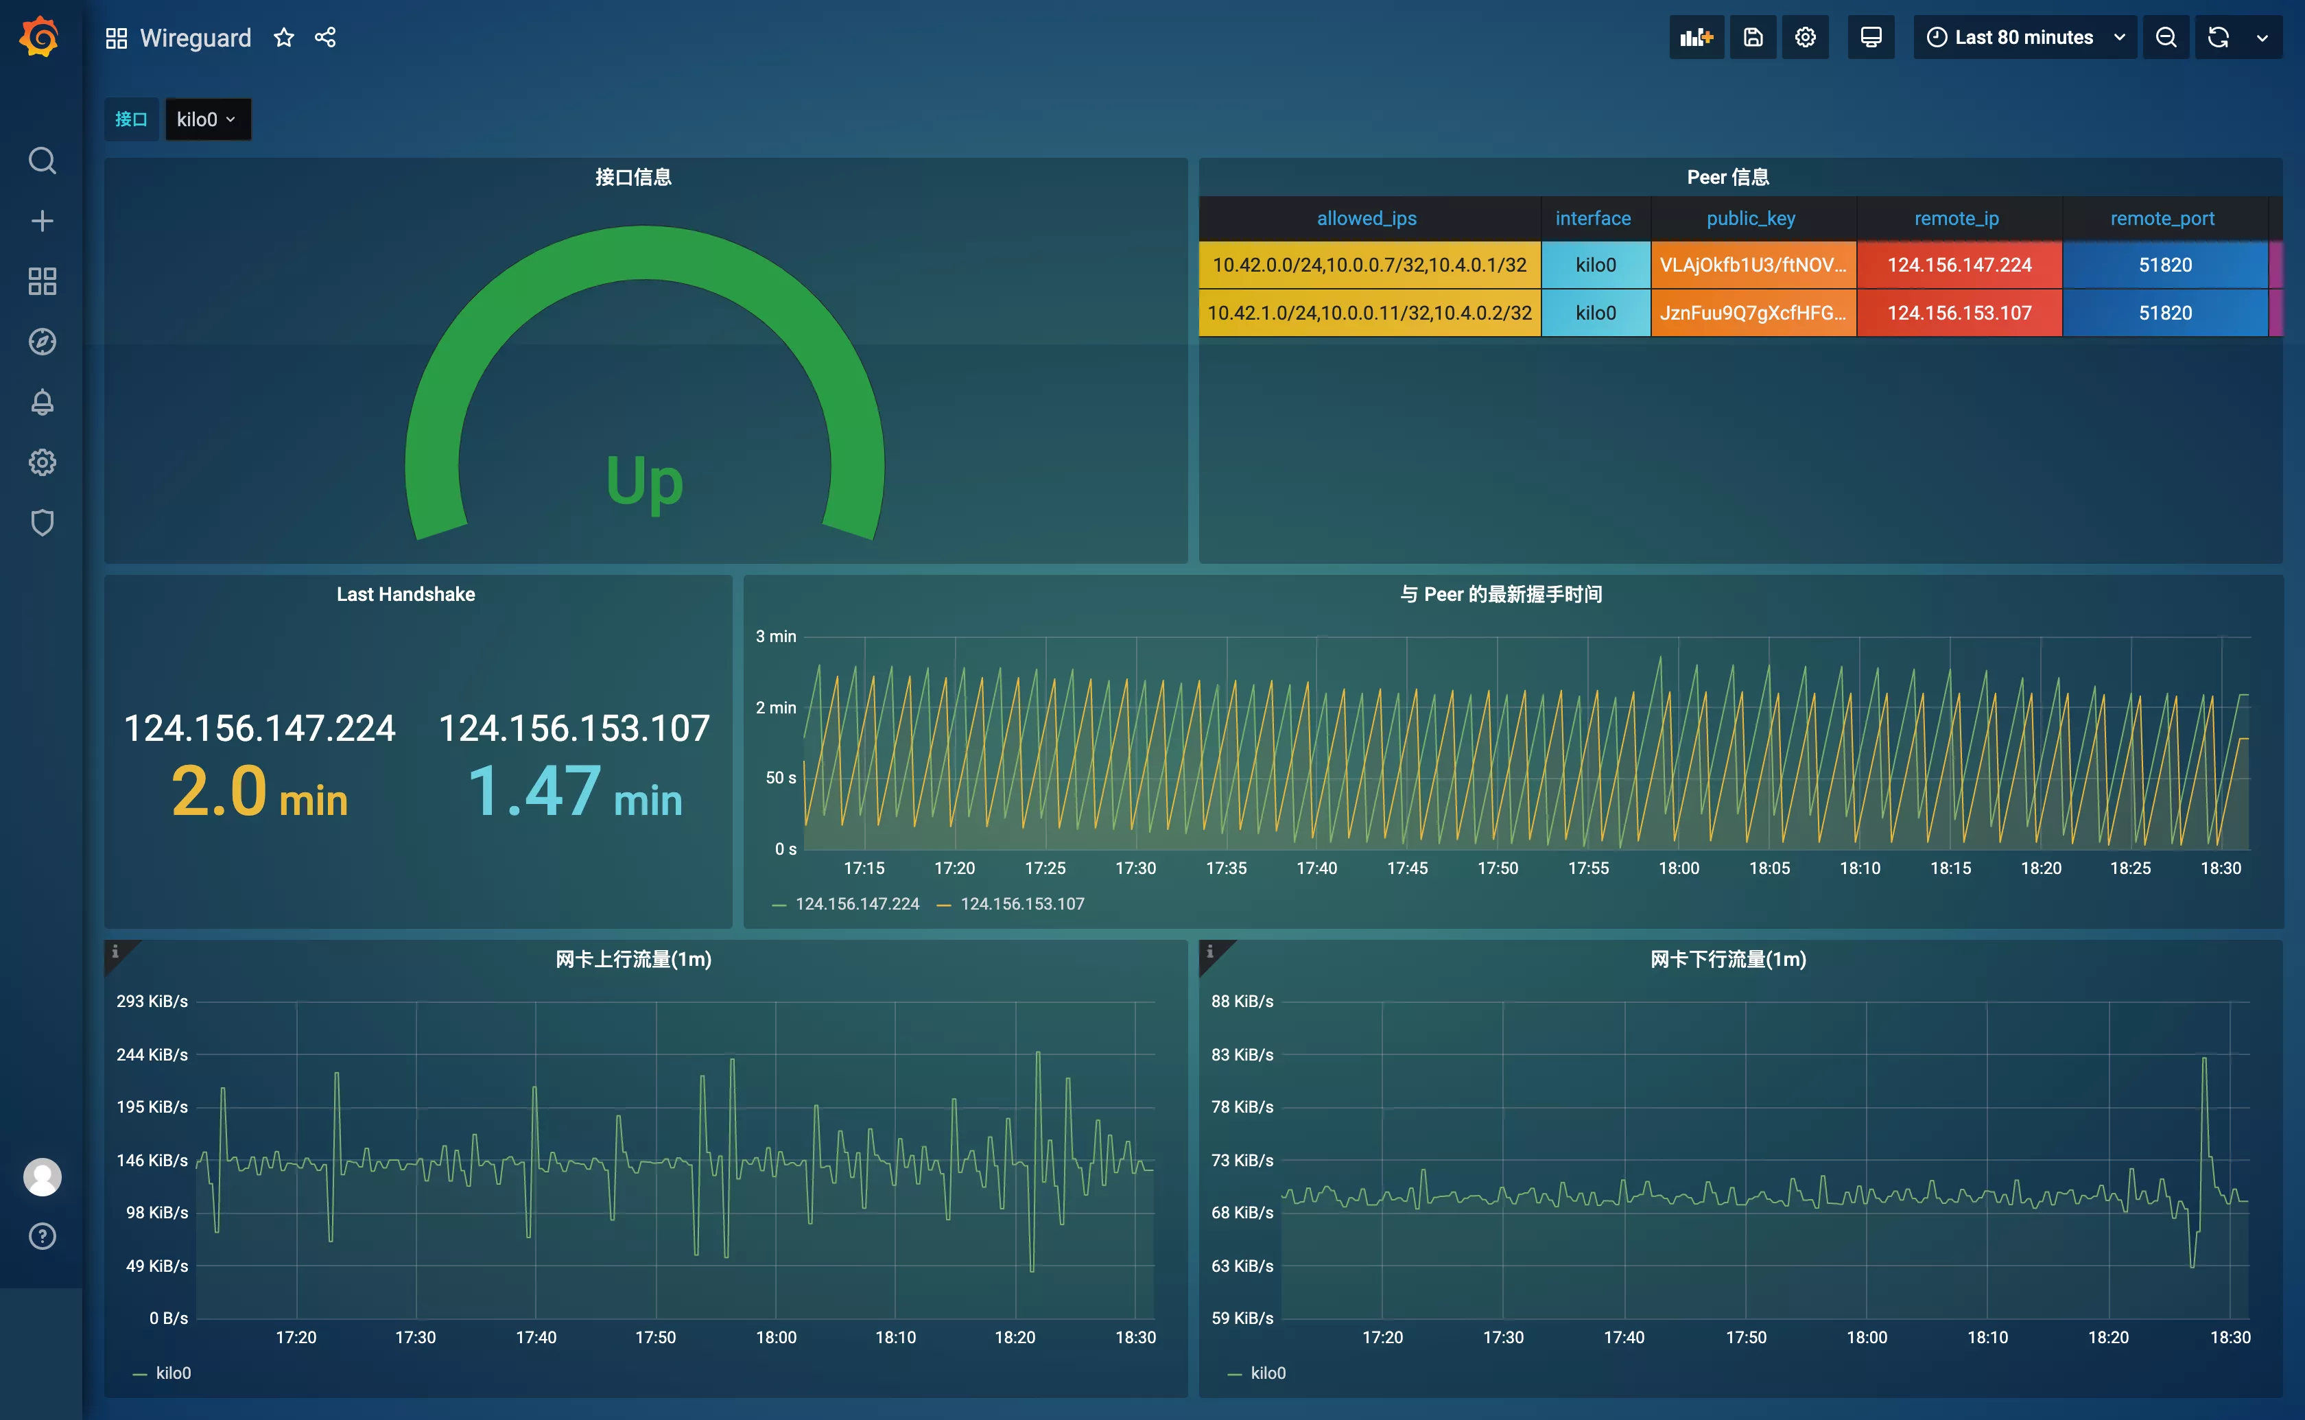The width and height of the screenshot is (2305, 1420).
Task: Open the Last 80 minutes time picker
Action: coord(2025,38)
